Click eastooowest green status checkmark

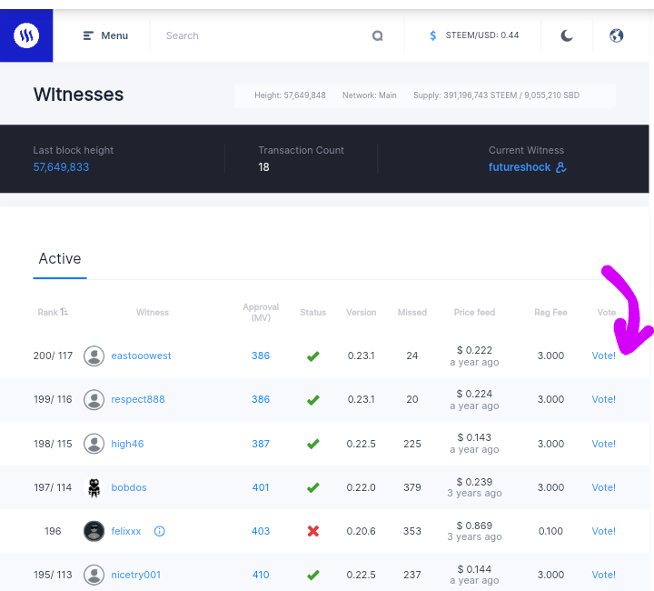(x=312, y=356)
